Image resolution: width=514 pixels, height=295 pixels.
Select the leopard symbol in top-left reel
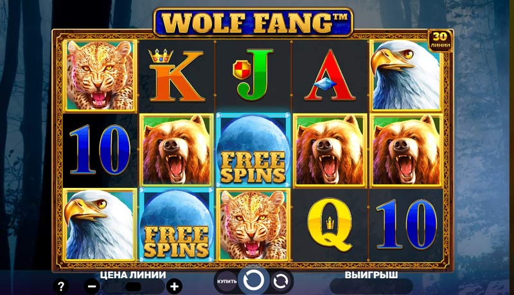tap(100, 76)
